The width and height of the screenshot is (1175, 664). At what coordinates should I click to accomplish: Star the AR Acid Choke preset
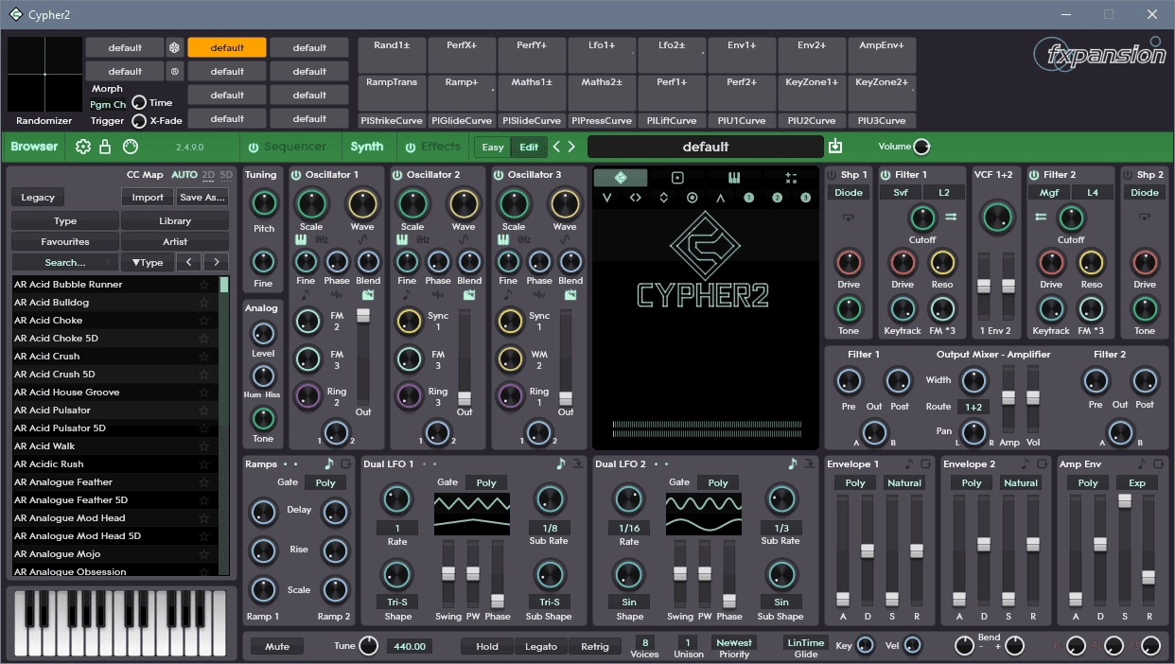[203, 321]
